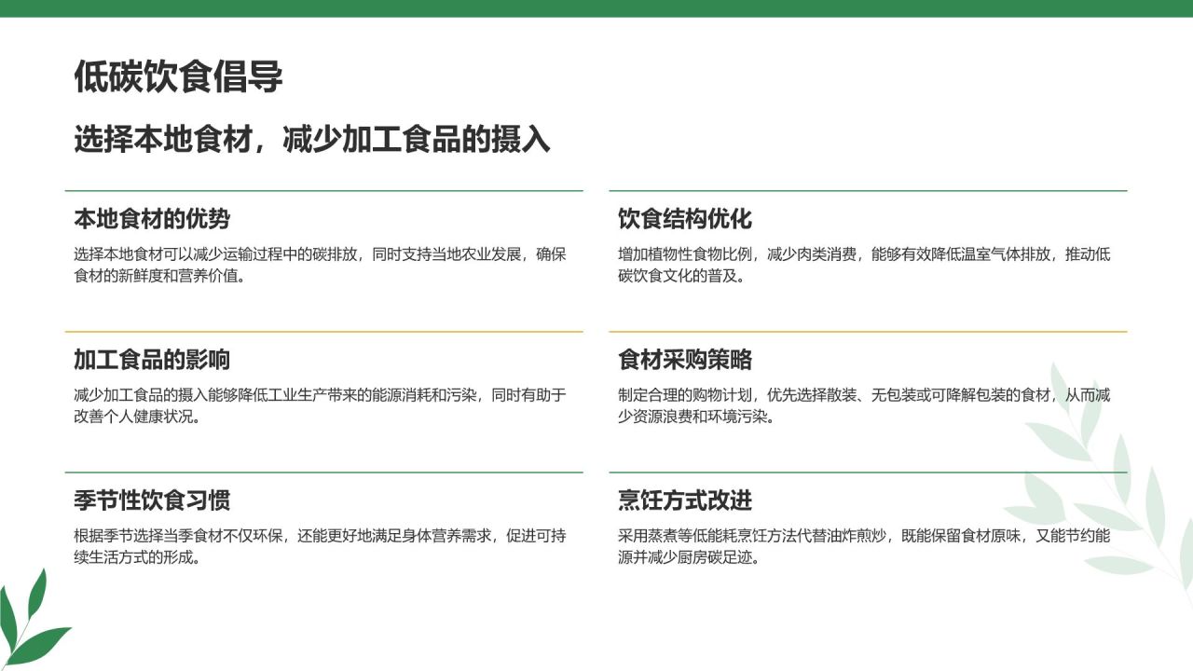
Task: Click the paragraph starting with 选择本地食材可以减少运输
Action: click(321, 266)
